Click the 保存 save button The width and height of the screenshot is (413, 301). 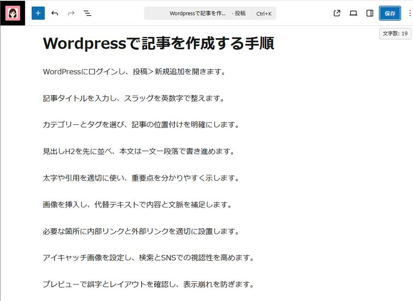coord(390,13)
